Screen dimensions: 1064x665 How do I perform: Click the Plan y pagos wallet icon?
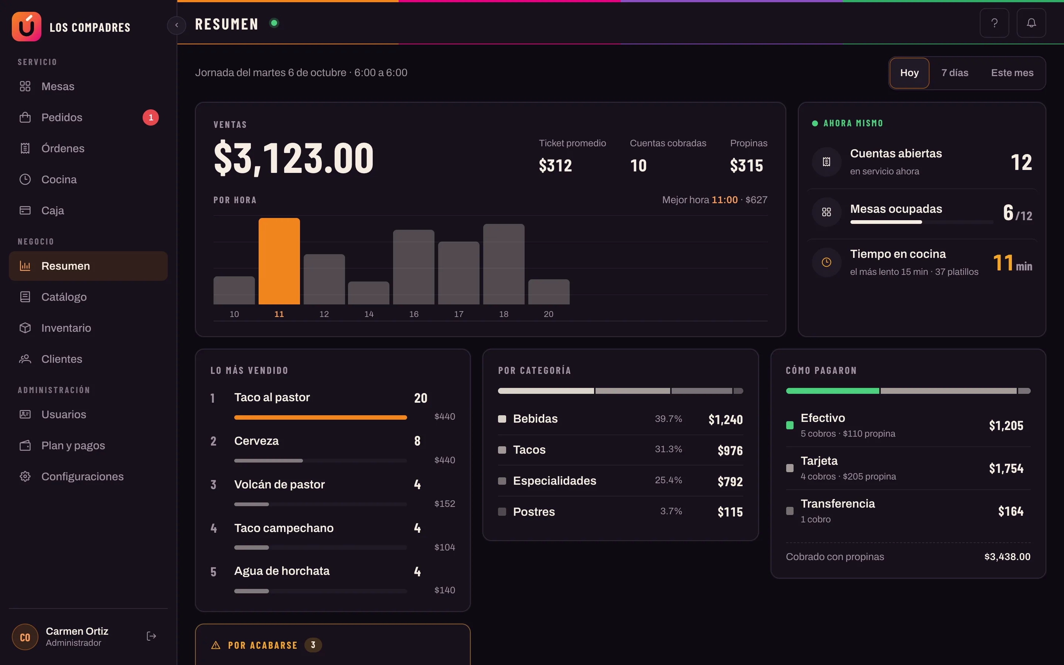tap(25, 446)
